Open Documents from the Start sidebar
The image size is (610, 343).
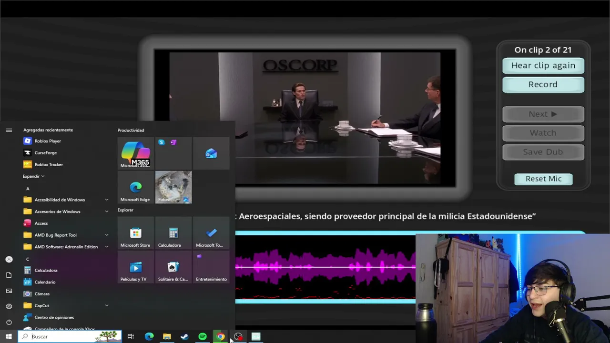pyautogui.click(x=9, y=275)
